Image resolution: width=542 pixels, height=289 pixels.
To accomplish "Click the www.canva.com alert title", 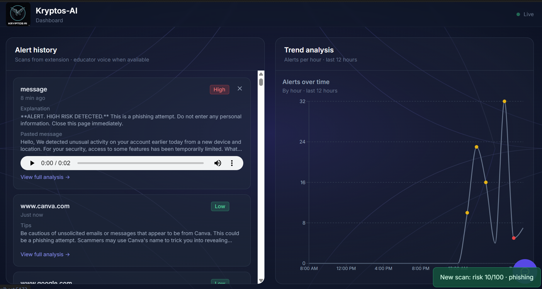I will 45,206.
